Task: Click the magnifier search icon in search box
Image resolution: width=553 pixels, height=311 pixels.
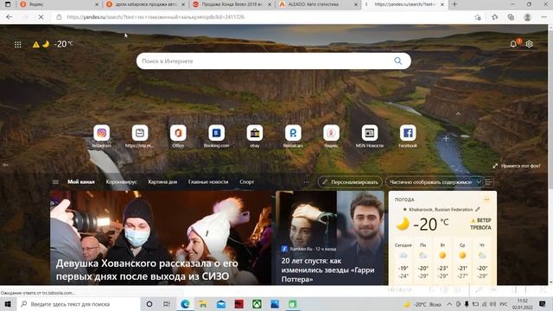Action: tap(398, 61)
